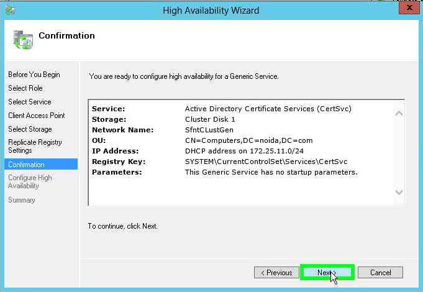Click the Summary step
The width and height of the screenshot is (423, 292).
pos(22,200)
